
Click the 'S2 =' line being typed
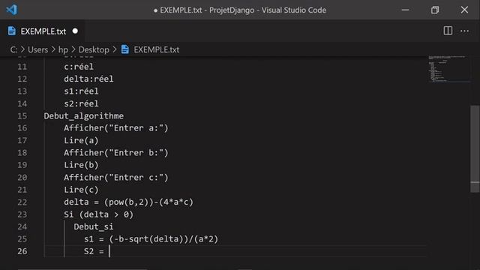tap(94, 251)
